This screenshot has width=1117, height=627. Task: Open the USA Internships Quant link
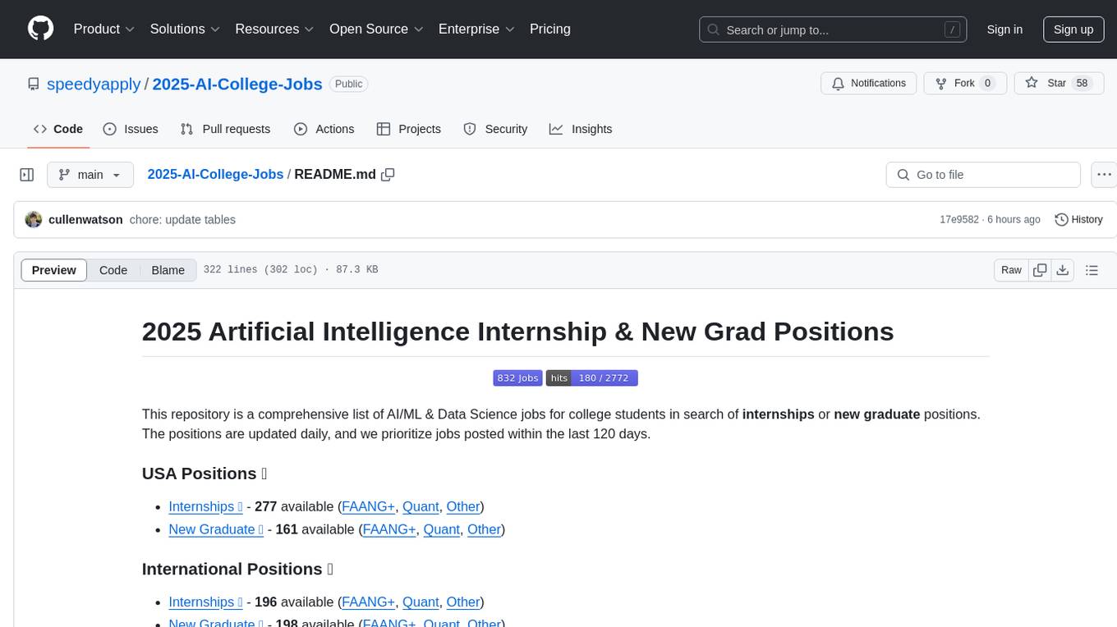point(421,506)
